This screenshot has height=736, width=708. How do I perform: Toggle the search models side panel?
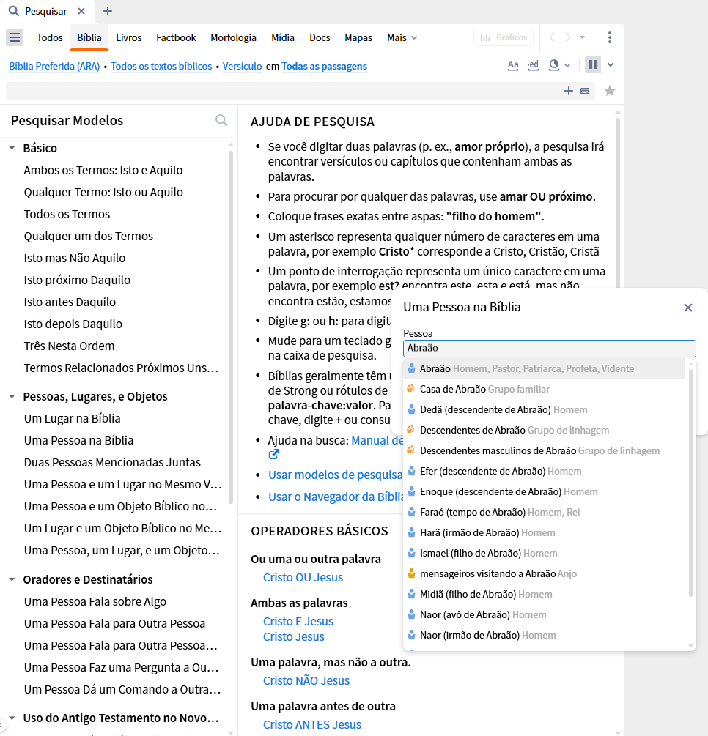[593, 64]
